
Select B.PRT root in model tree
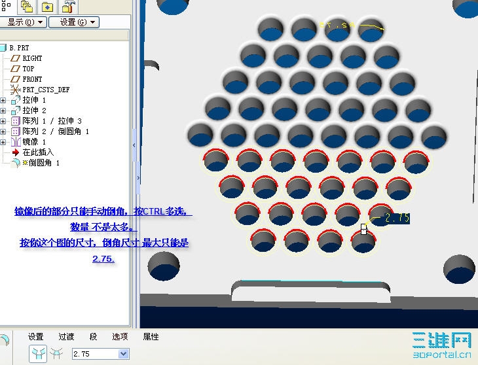point(19,48)
